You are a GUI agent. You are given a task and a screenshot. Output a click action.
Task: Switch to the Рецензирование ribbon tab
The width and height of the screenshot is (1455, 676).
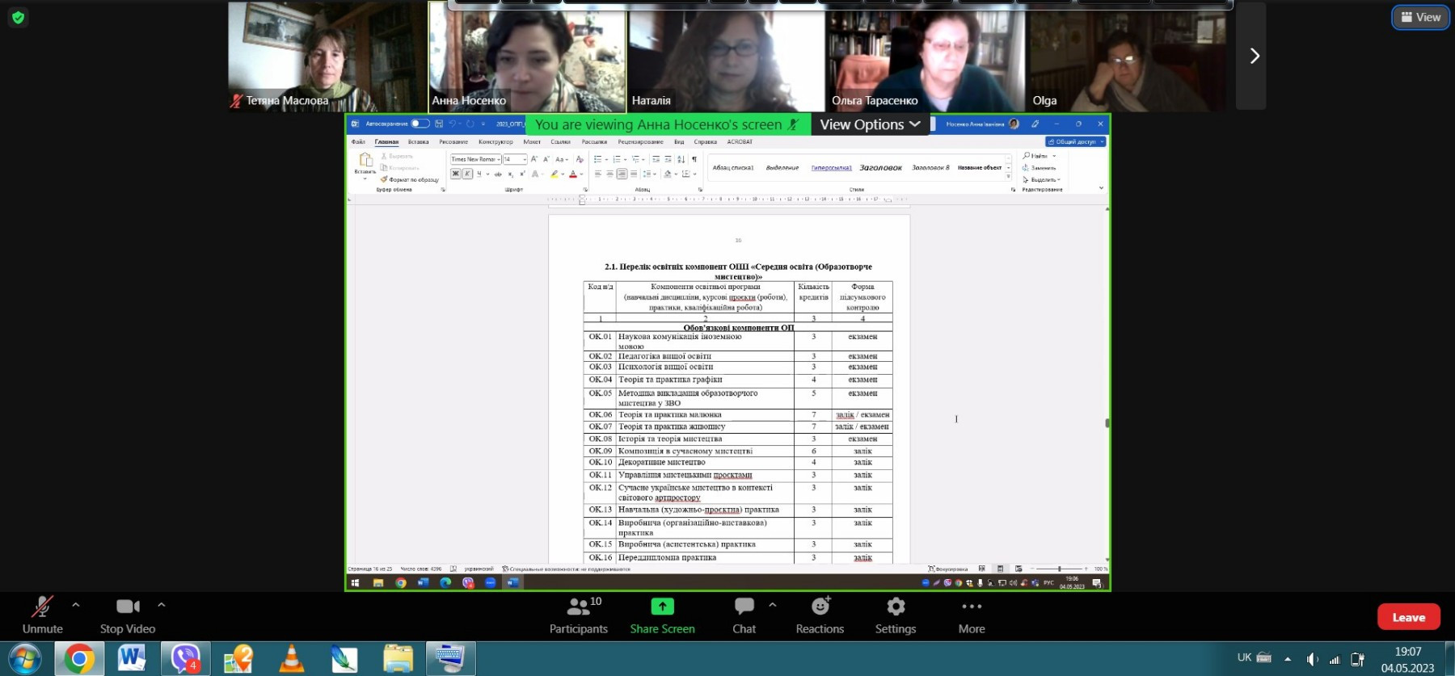(x=641, y=142)
